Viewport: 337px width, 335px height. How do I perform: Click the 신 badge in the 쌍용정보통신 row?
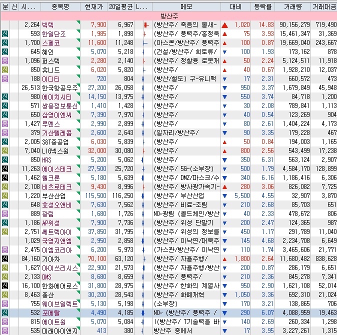[5, 106]
